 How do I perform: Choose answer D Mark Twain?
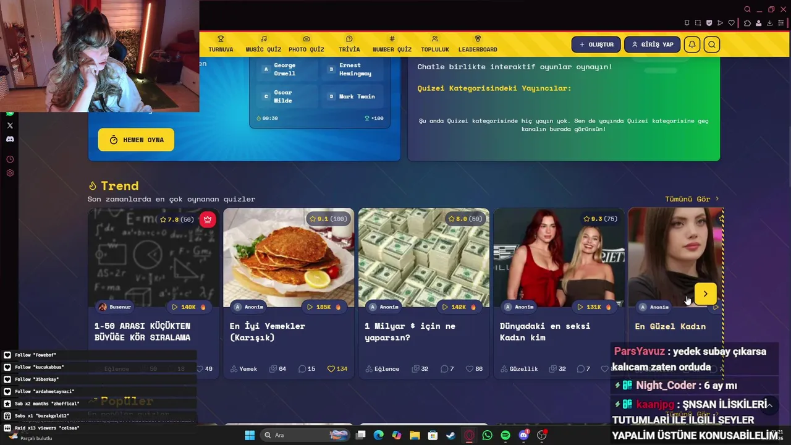352,96
